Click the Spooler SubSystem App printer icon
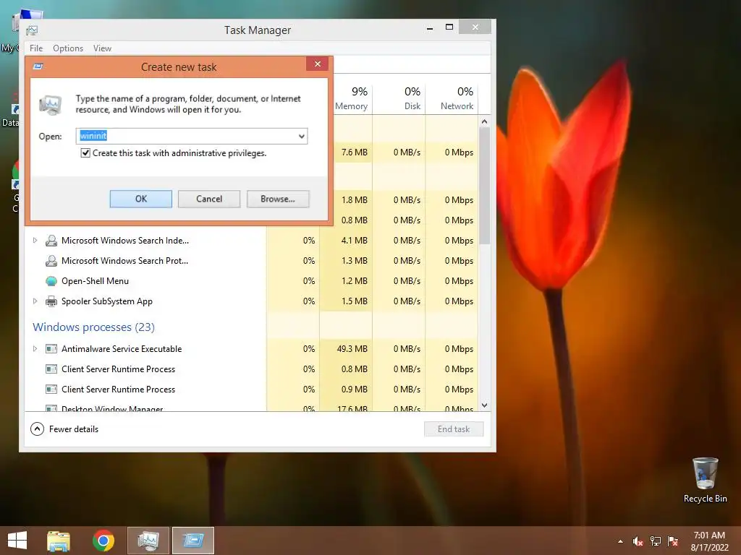Image resolution: width=741 pixels, height=555 pixels. click(x=51, y=301)
